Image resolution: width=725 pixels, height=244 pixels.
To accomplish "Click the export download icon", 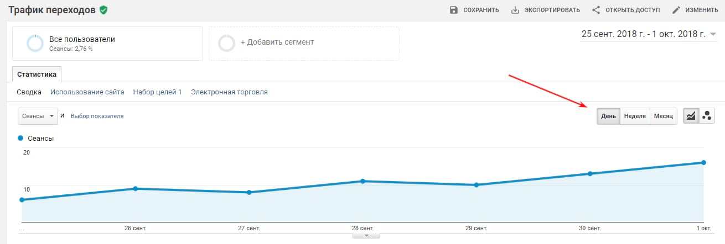I will point(515,10).
